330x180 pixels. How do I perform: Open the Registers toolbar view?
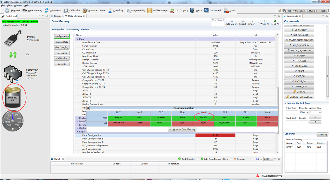12,10
